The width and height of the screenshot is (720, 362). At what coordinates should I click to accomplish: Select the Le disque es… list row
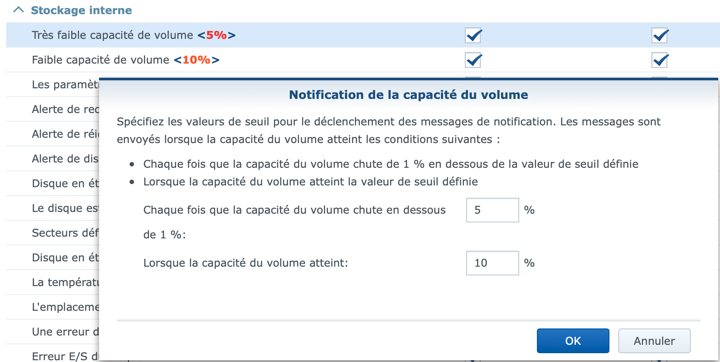[x=65, y=208]
